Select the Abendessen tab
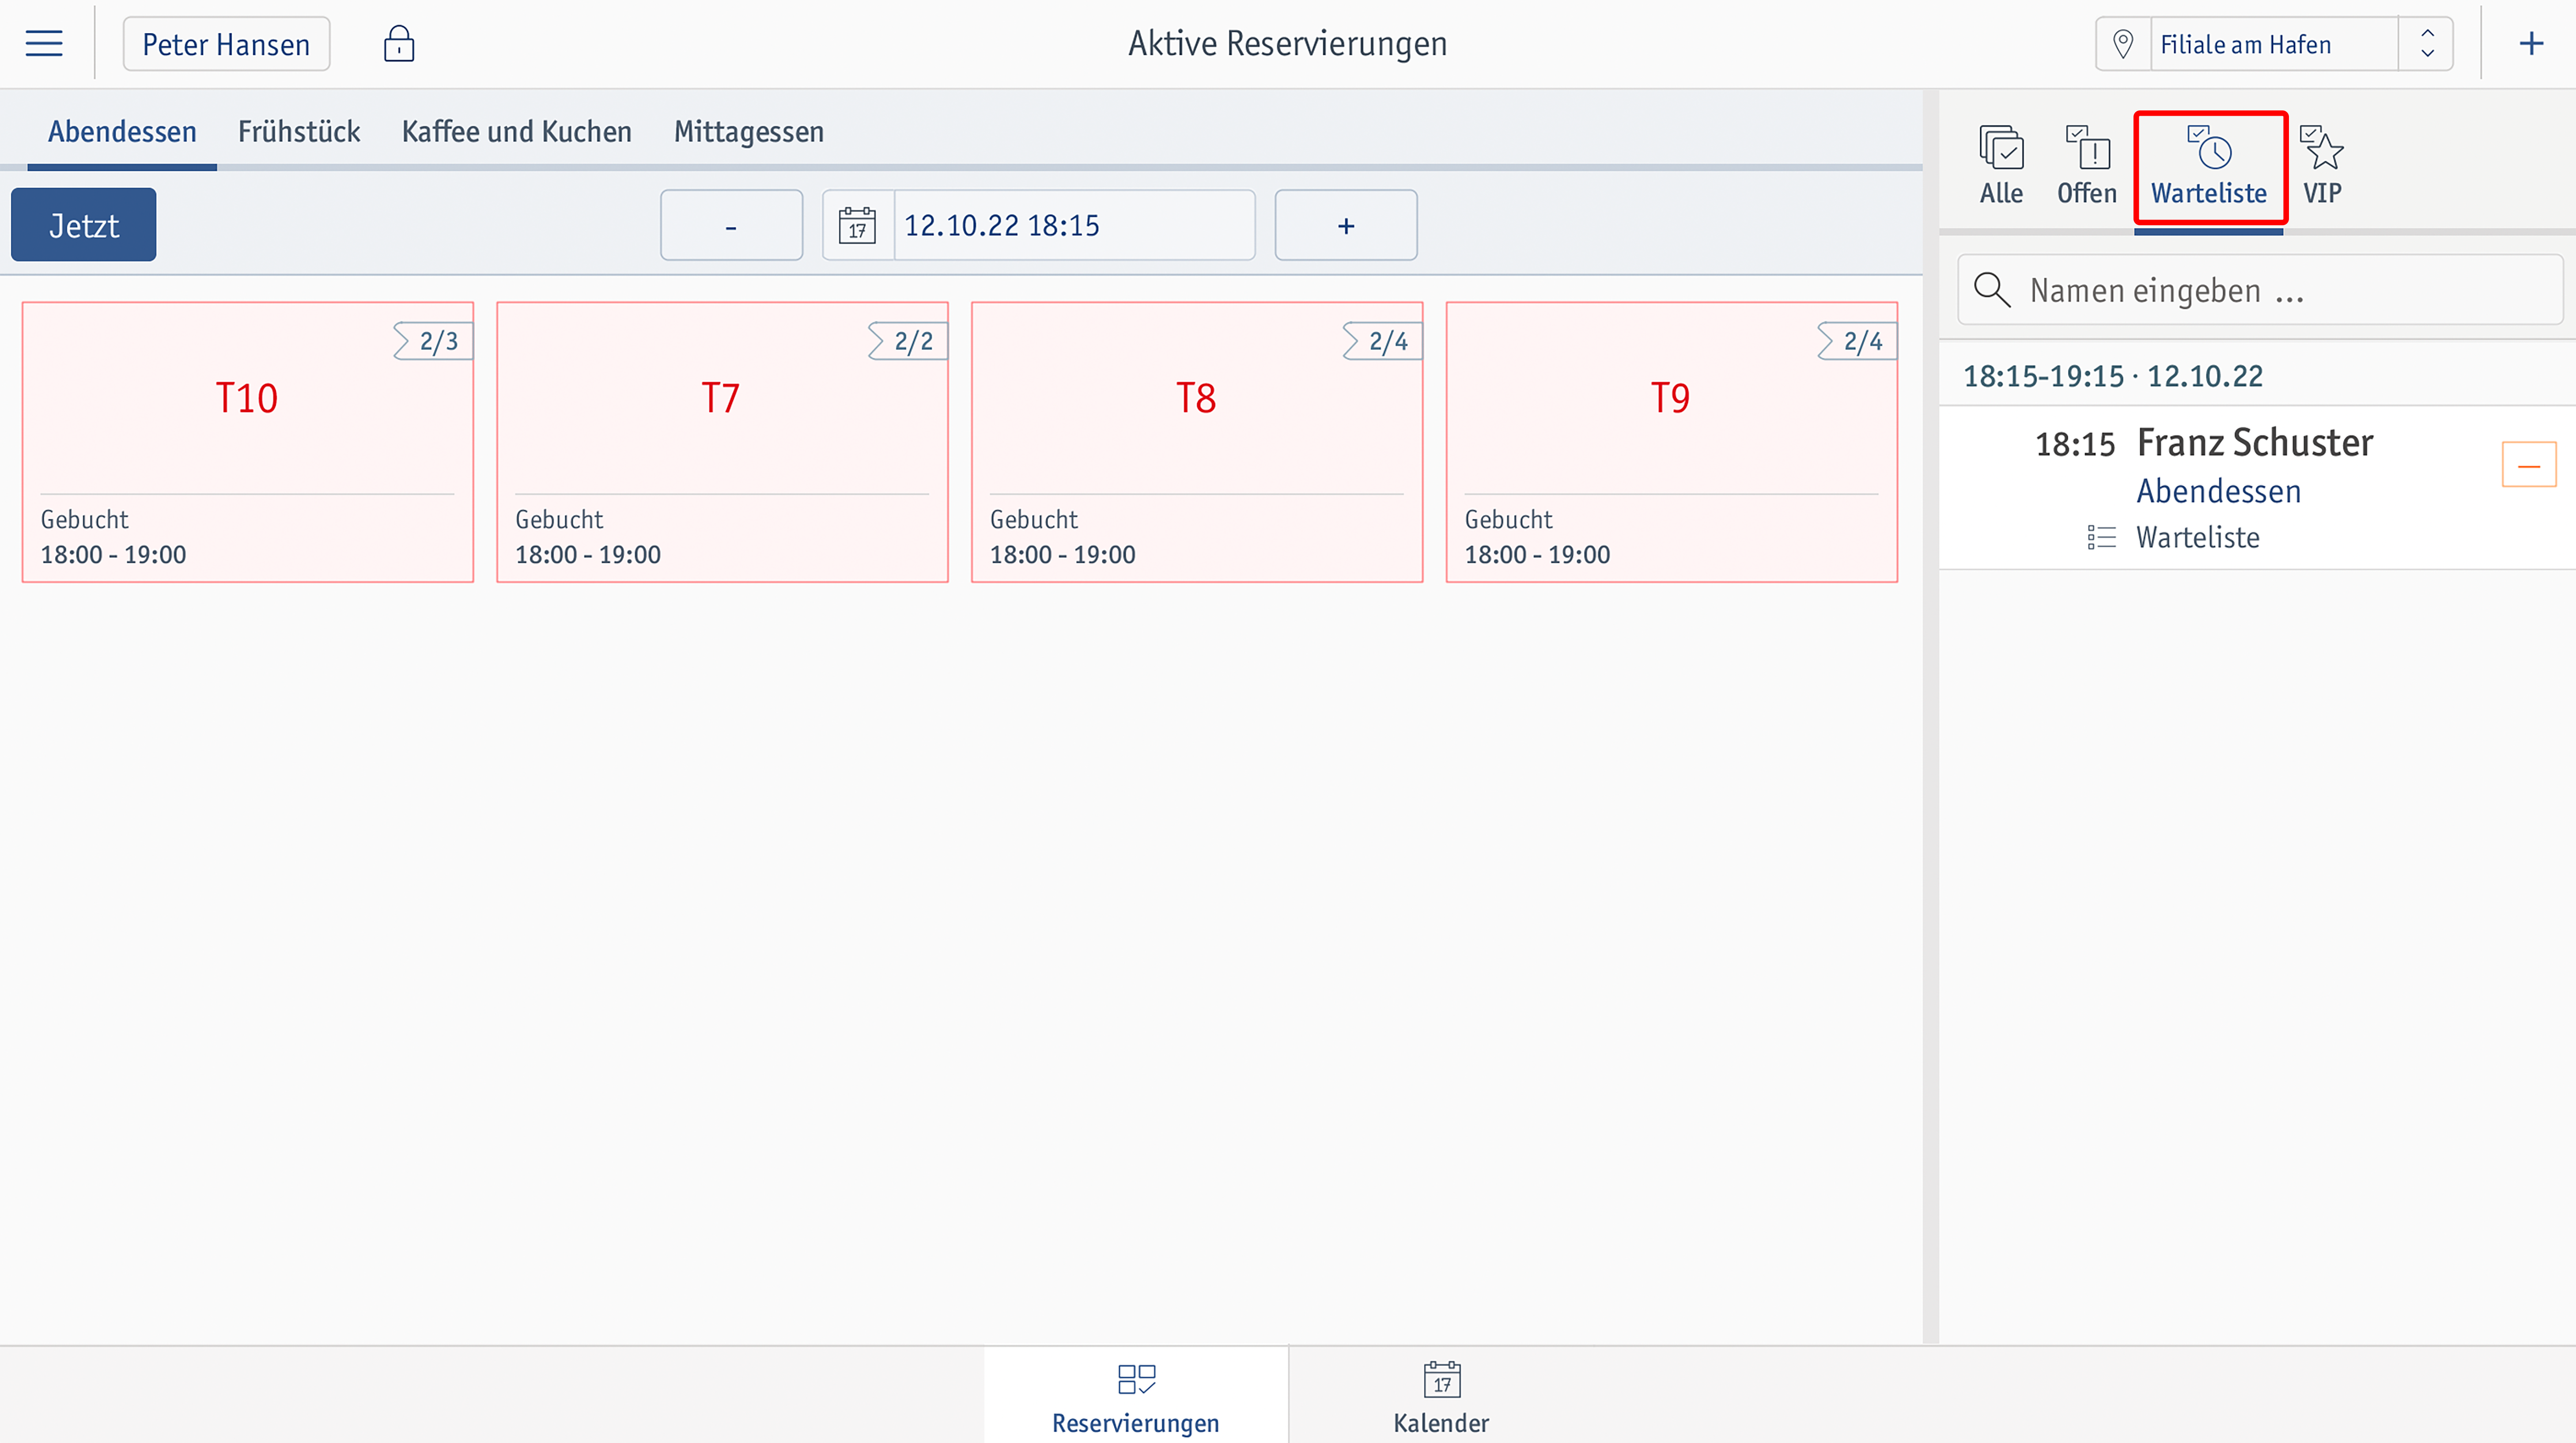Screen dimensions: 2576x1443 tap(122, 131)
